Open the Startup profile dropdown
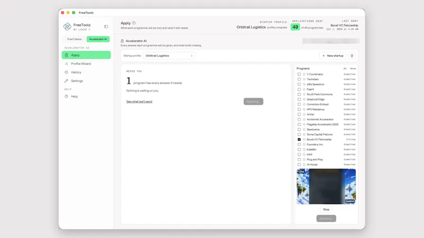The height and width of the screenshot is (238, 424). (169, 56)
